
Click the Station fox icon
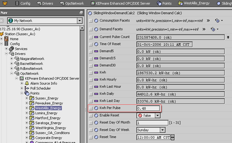tap(2, 34)
